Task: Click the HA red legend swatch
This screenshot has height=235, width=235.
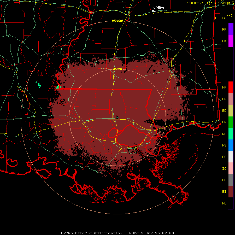Action: click(231, 87)
